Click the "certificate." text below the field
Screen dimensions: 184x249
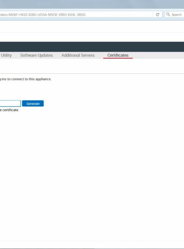click(x=10, y=110)
